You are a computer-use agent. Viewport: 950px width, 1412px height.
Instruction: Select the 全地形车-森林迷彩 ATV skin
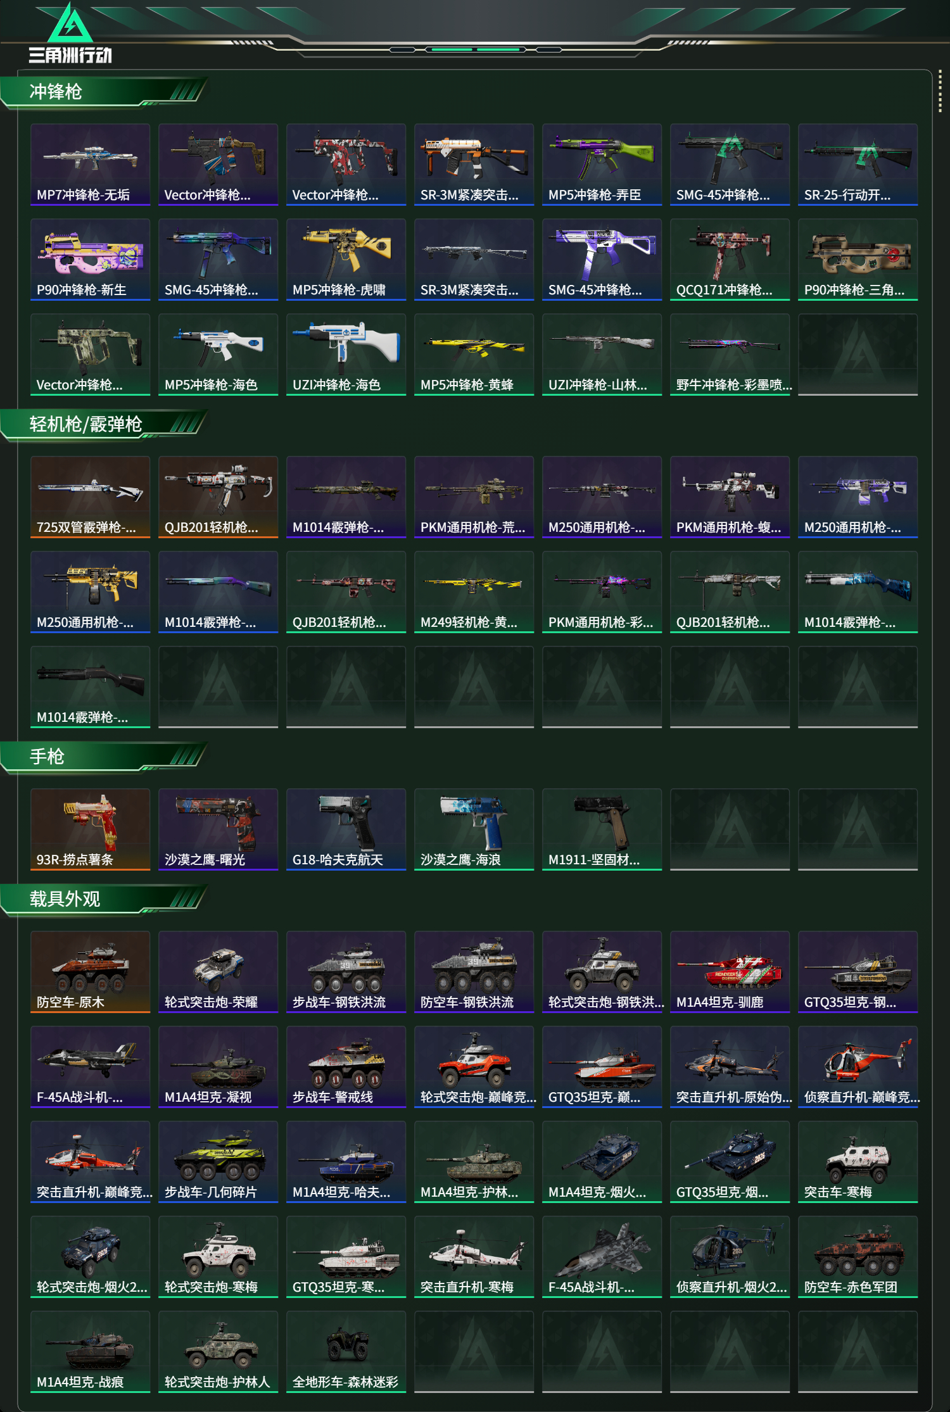click(x=346, y=1352)
